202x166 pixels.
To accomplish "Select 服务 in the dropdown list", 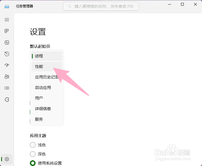I will 47,119.
